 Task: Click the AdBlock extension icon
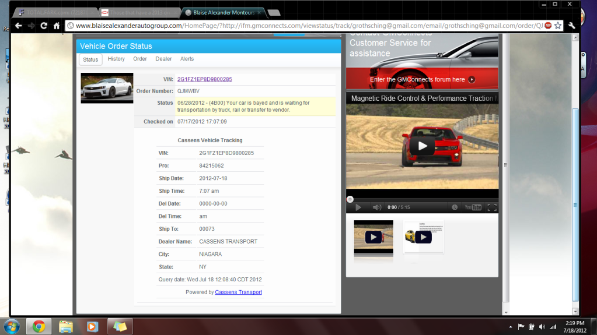pos(548,26)
